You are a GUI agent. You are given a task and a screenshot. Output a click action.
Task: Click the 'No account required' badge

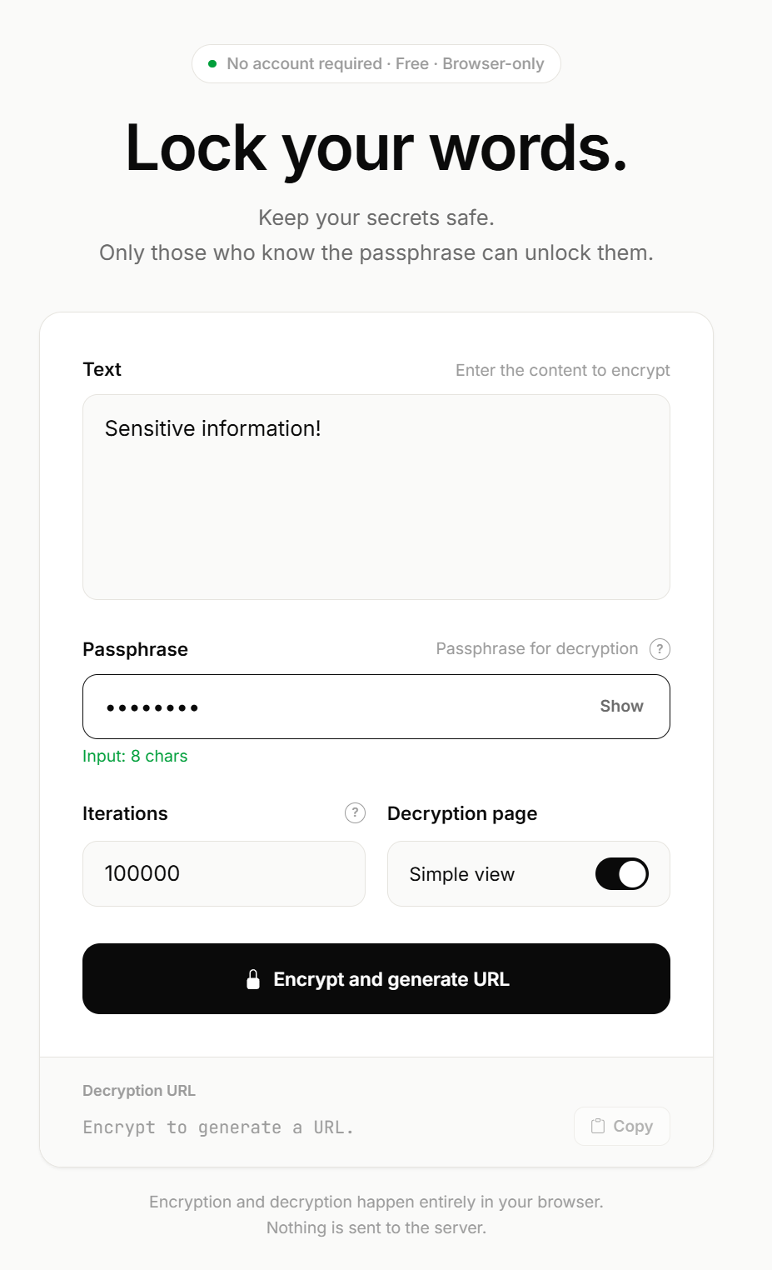coord(376,63)
